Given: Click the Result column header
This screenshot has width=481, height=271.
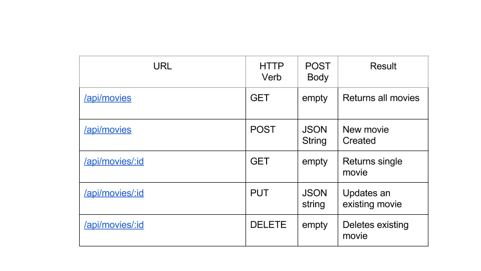Looking at the screenshot, I should click(383, 71).
